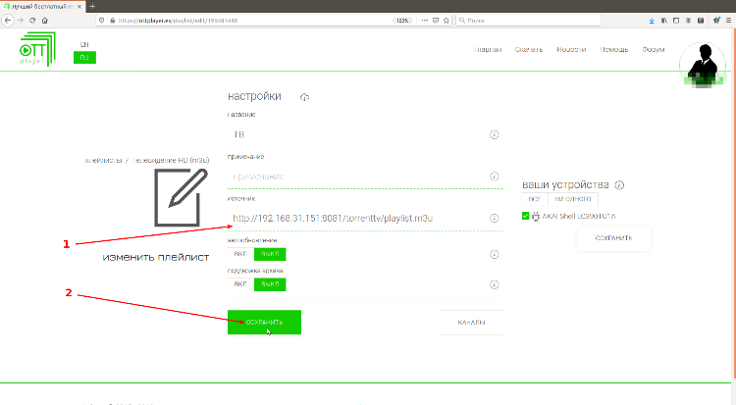Click info icon beside the источник field
The image size is (736, 405).
(x=494, y=218)
